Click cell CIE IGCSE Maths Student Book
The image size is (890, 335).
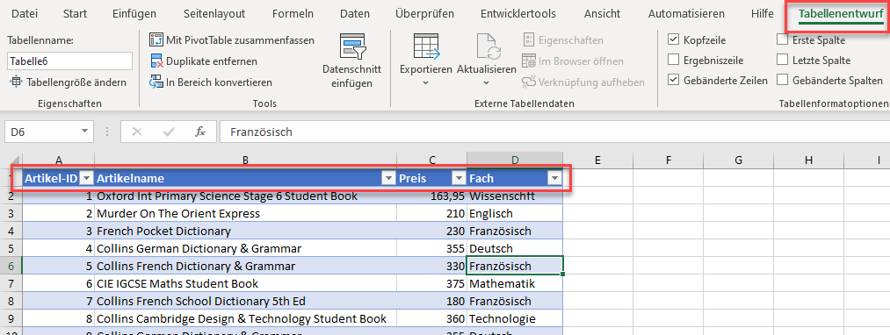click(x=246, y=283)
